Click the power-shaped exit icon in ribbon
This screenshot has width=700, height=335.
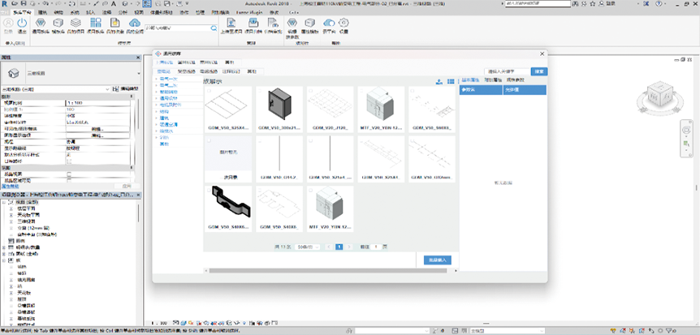[x=22, y=24]
